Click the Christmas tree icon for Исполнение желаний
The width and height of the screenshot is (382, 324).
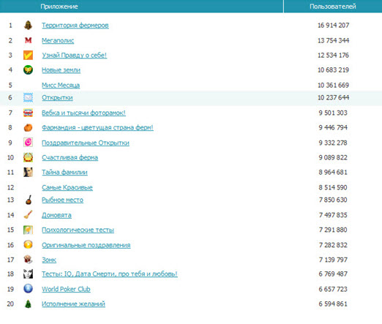tap(28, 304)
